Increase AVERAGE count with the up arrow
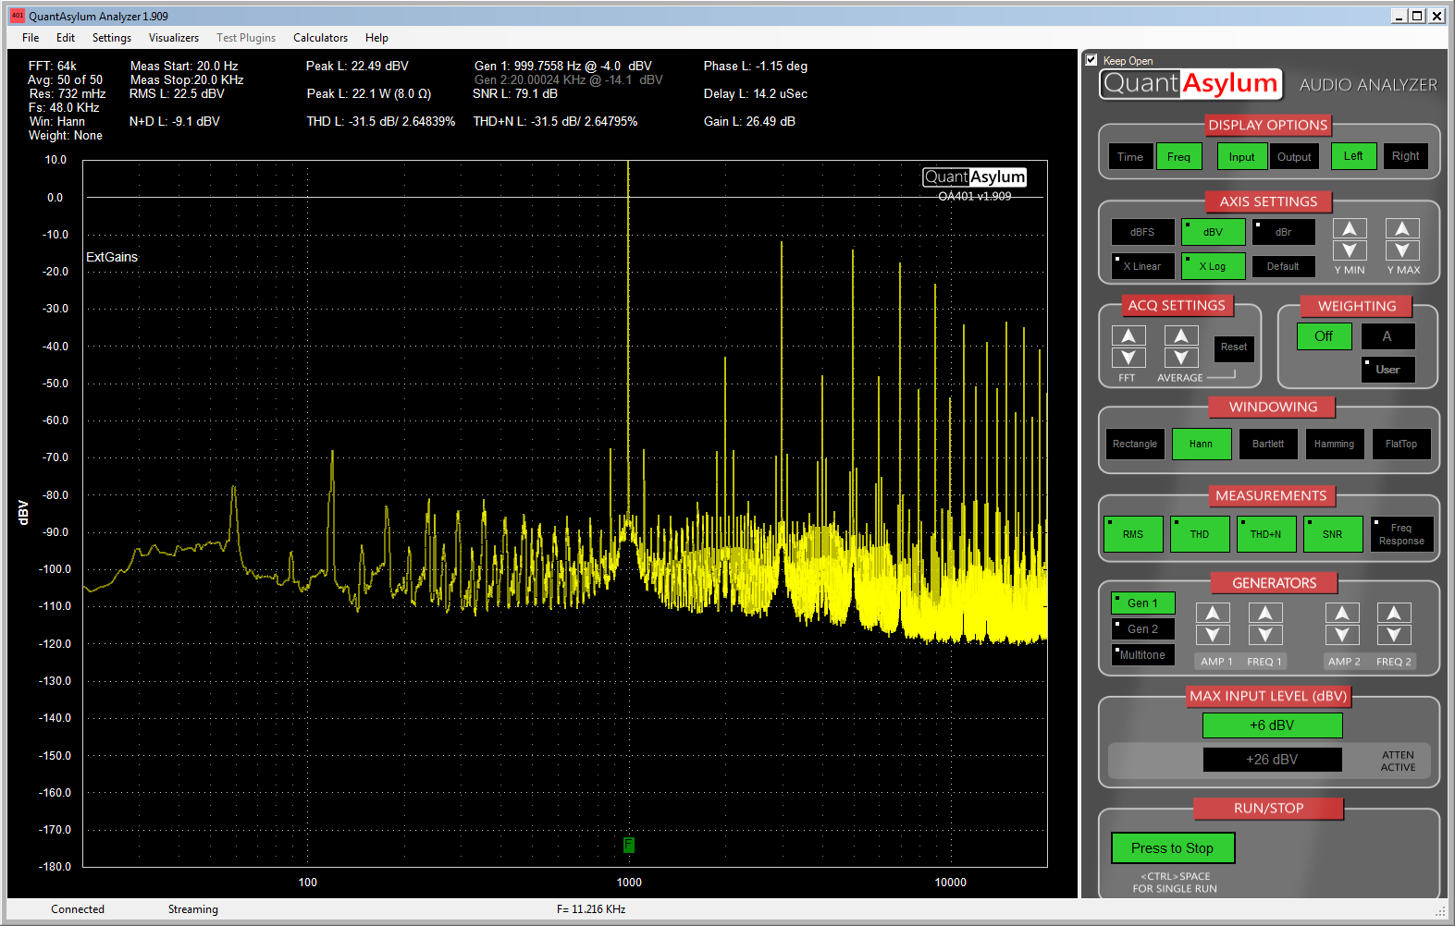 (1181, 335)
